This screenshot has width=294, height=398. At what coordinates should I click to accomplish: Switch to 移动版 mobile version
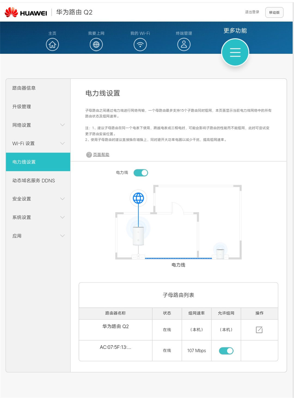274,12
